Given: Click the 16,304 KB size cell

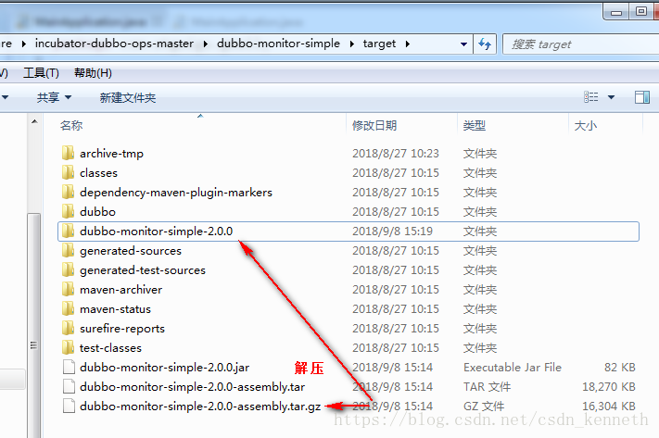Looking at the screenshot, I should click(x=609, y=407).
